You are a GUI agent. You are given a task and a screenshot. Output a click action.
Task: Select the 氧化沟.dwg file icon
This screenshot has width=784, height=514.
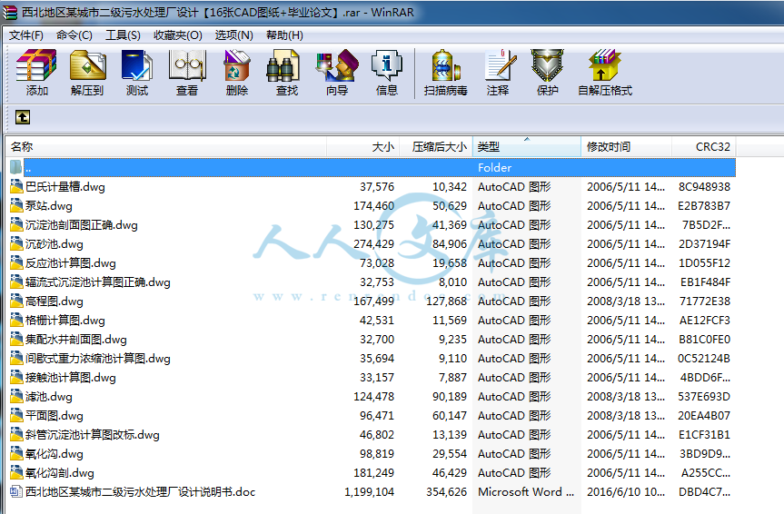[x=16, y=453]
